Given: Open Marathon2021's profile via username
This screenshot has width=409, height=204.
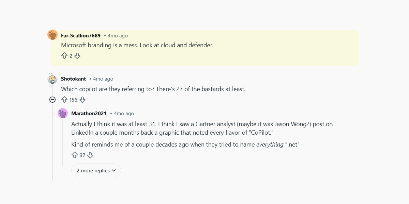Looking at the screenshot, I should tap(89, 113).
